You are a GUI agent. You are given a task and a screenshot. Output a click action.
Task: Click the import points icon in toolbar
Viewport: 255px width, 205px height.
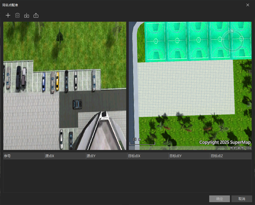coord(27,16)
